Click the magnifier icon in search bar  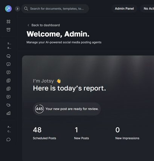pos(26,9)
